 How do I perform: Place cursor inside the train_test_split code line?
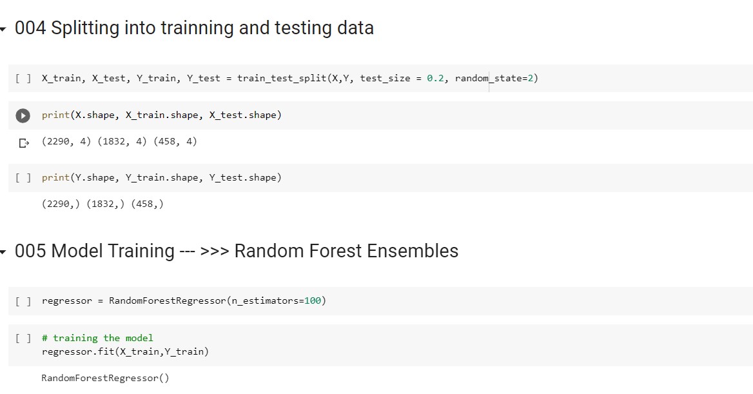pos(290,78)
